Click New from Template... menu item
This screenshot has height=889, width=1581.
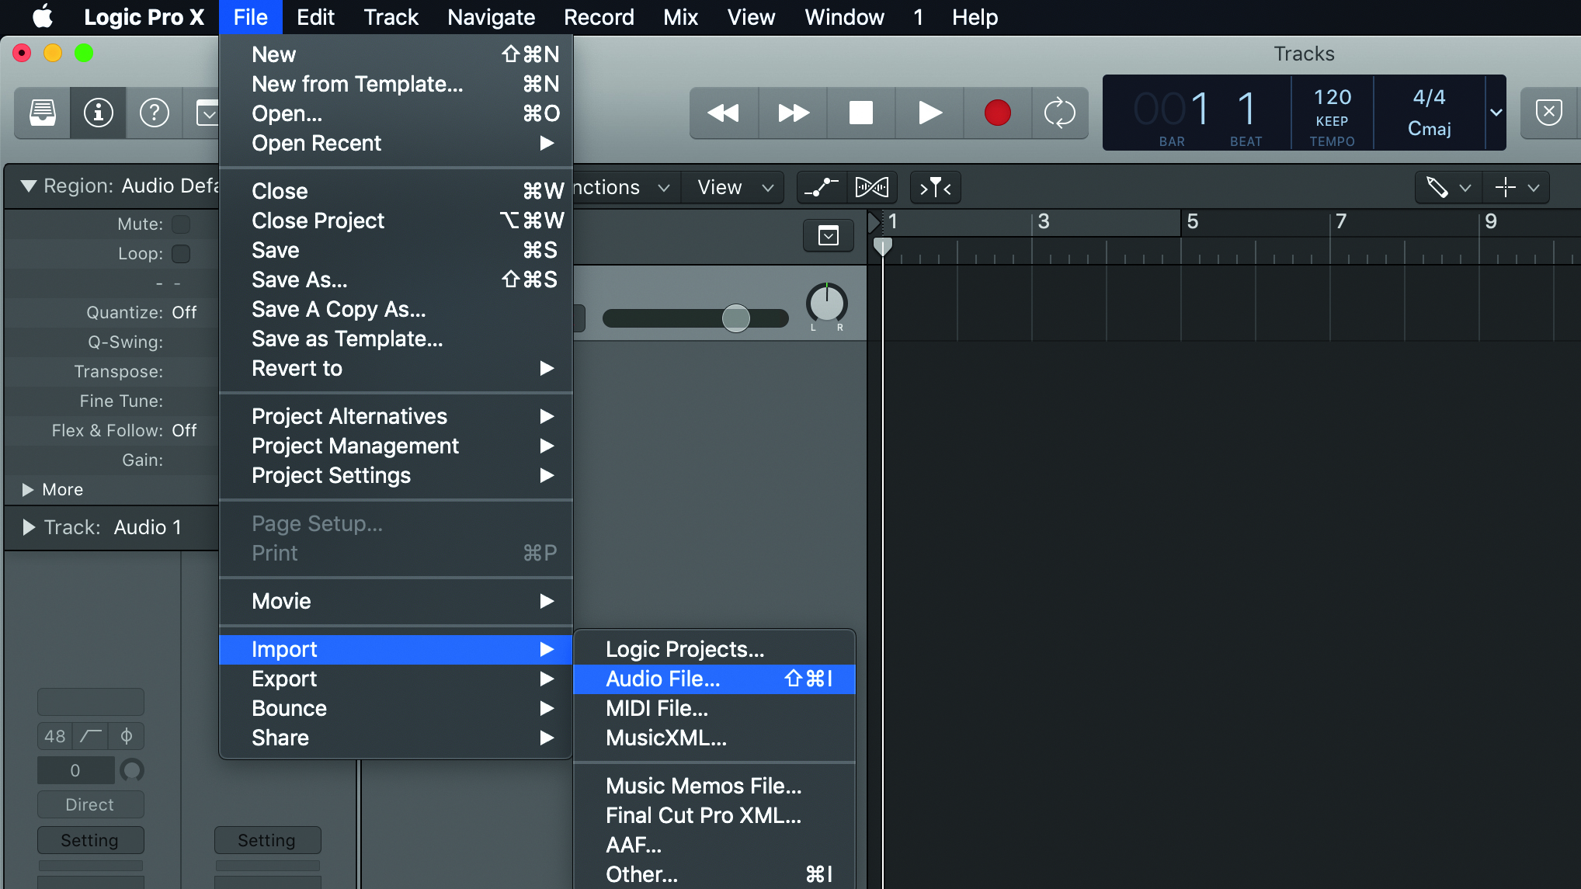396,85
